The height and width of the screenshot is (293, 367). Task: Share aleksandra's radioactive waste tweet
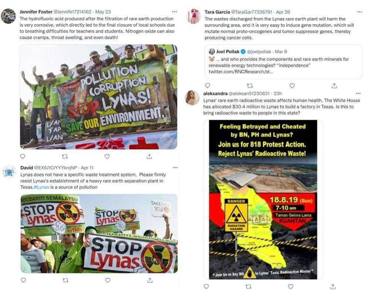pyautogui.click(x=333, y=286)
